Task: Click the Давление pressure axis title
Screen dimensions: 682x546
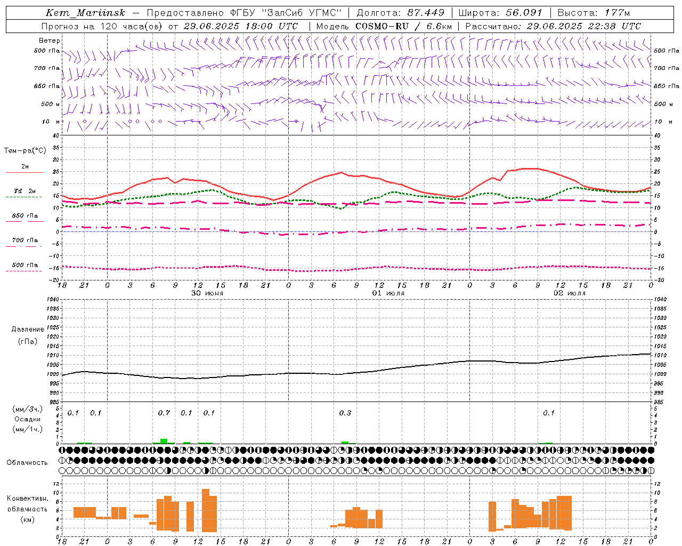Action: (x=28, y=330)
